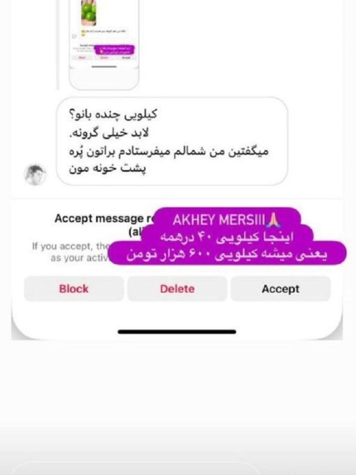Select the purple line mentioning ۶۰۰ هزار تومن
The height and width of the screenshot is (475, 356).
point(227,254)
